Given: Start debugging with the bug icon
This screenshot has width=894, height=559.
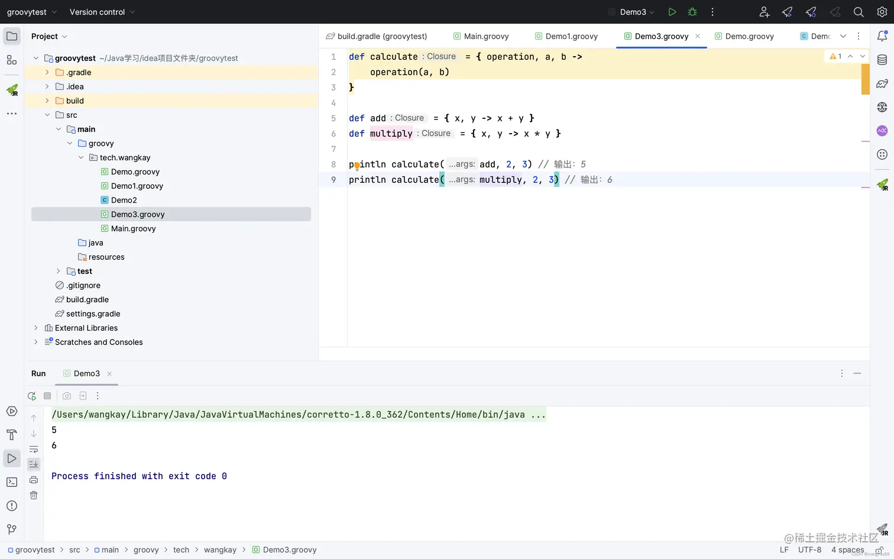Looking at the screenshot, I should click(692, 12).
